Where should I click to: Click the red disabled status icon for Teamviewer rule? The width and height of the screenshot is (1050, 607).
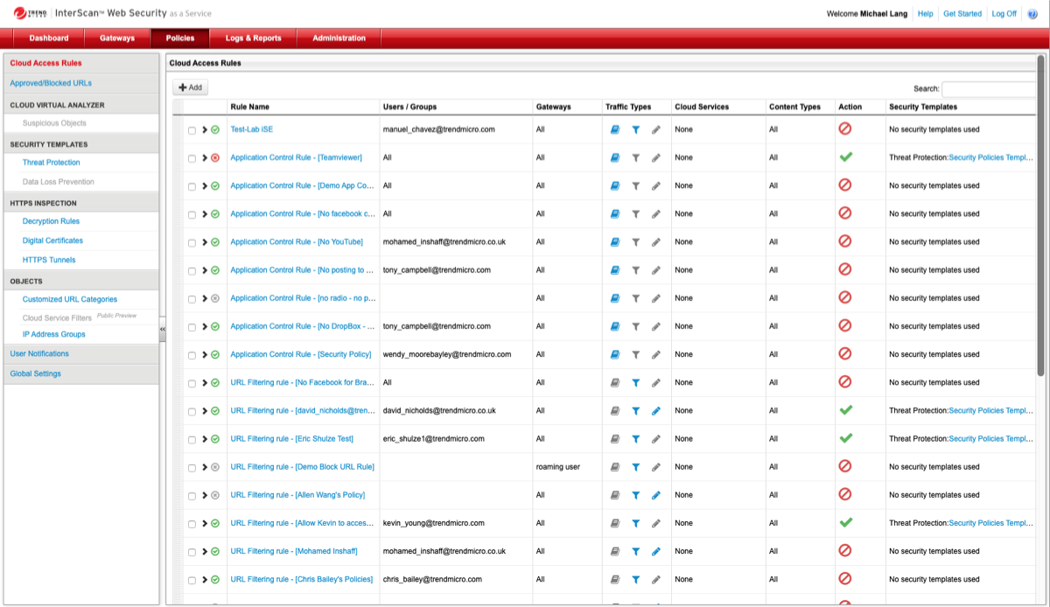[x=215, y=157]
